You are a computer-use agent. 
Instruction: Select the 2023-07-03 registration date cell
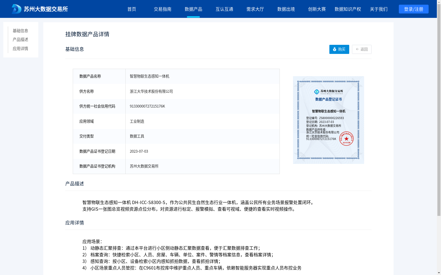(203, 151)
